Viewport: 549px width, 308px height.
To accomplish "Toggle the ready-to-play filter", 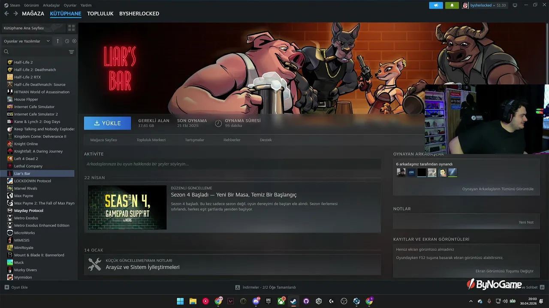I will 74,41.
